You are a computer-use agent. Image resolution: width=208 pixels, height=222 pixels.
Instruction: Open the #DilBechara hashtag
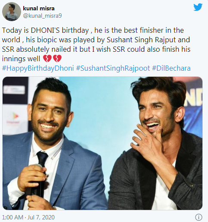[171, 69]
